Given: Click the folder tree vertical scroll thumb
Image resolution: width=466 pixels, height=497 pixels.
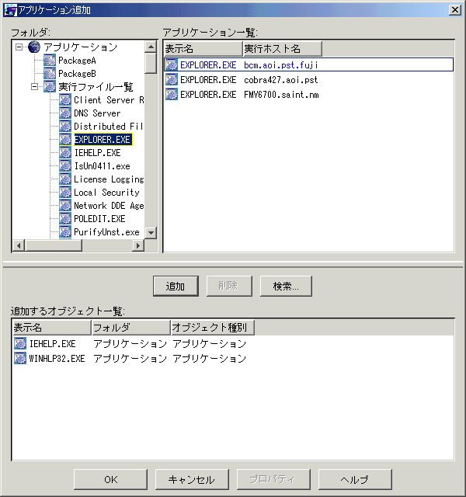Looking at the screenshot, I should (x=151, y=63).
